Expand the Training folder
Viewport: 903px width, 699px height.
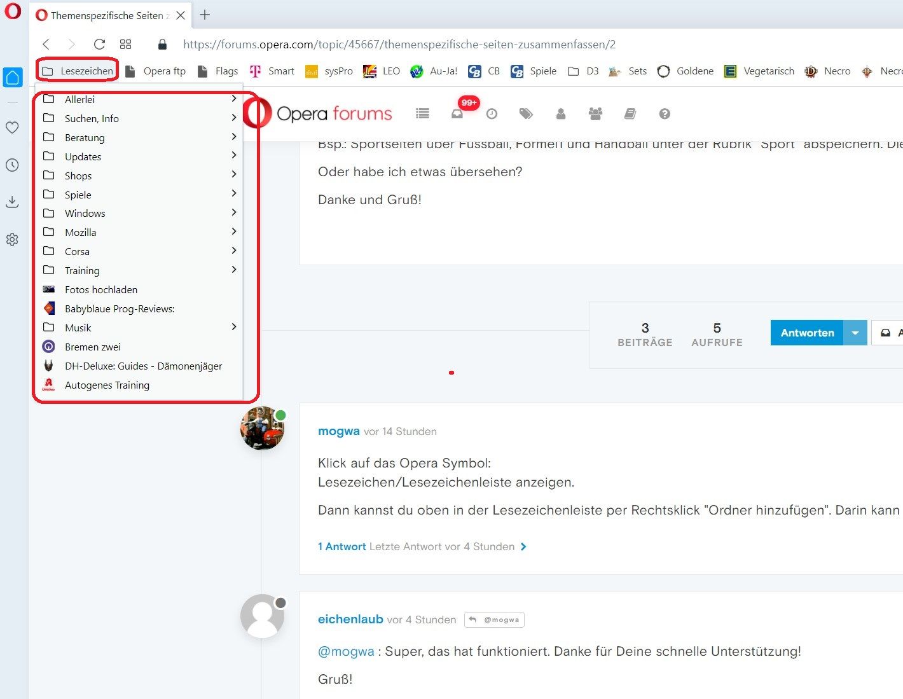140,270
